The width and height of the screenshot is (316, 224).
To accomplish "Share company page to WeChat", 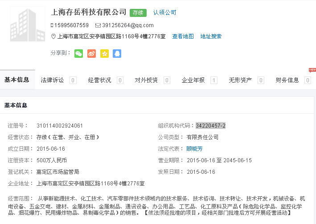I will point(79,53).
